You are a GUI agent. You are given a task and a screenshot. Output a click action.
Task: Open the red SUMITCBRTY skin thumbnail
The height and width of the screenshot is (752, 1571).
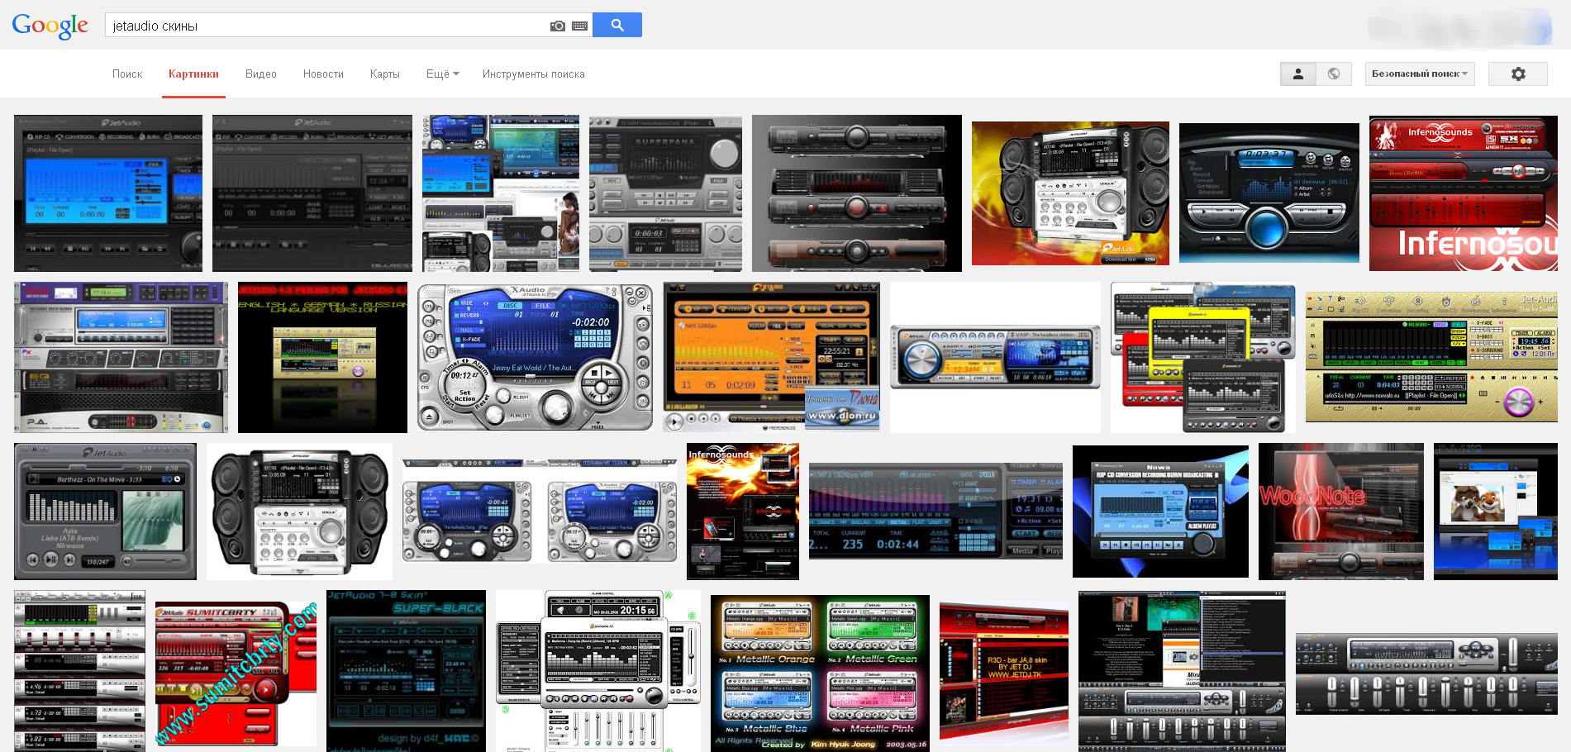click(x=236, y=673)
